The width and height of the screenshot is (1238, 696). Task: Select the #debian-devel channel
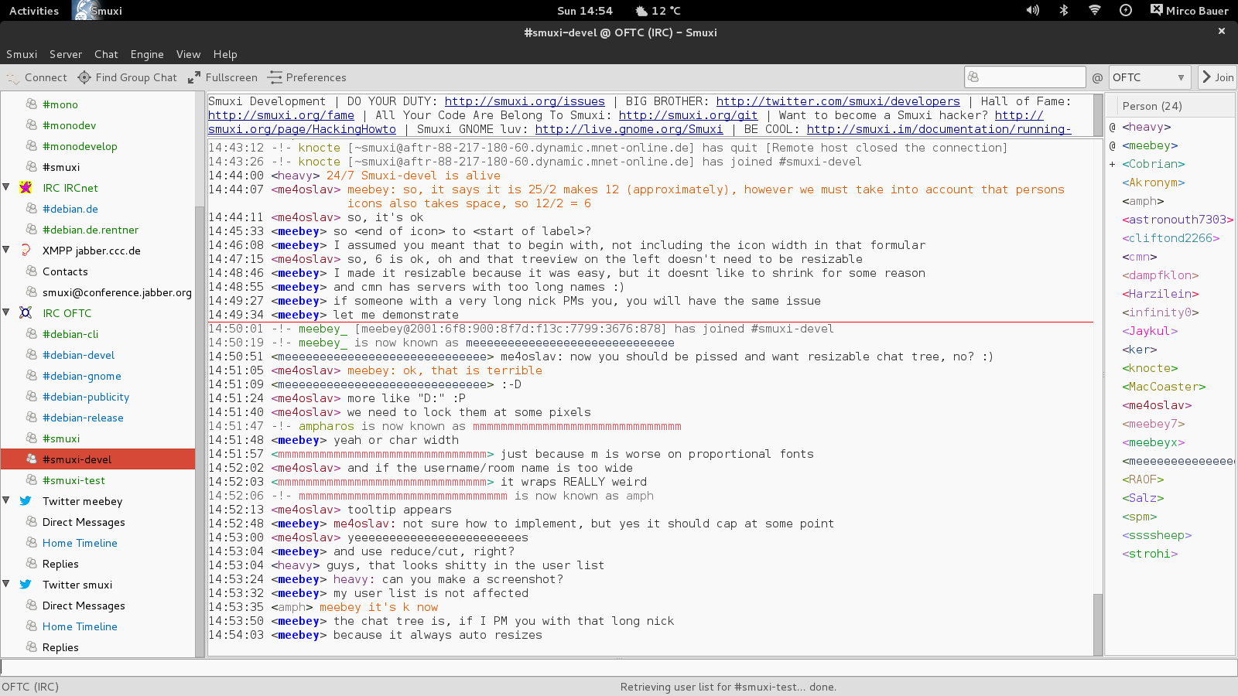click(x=78, y=355)
